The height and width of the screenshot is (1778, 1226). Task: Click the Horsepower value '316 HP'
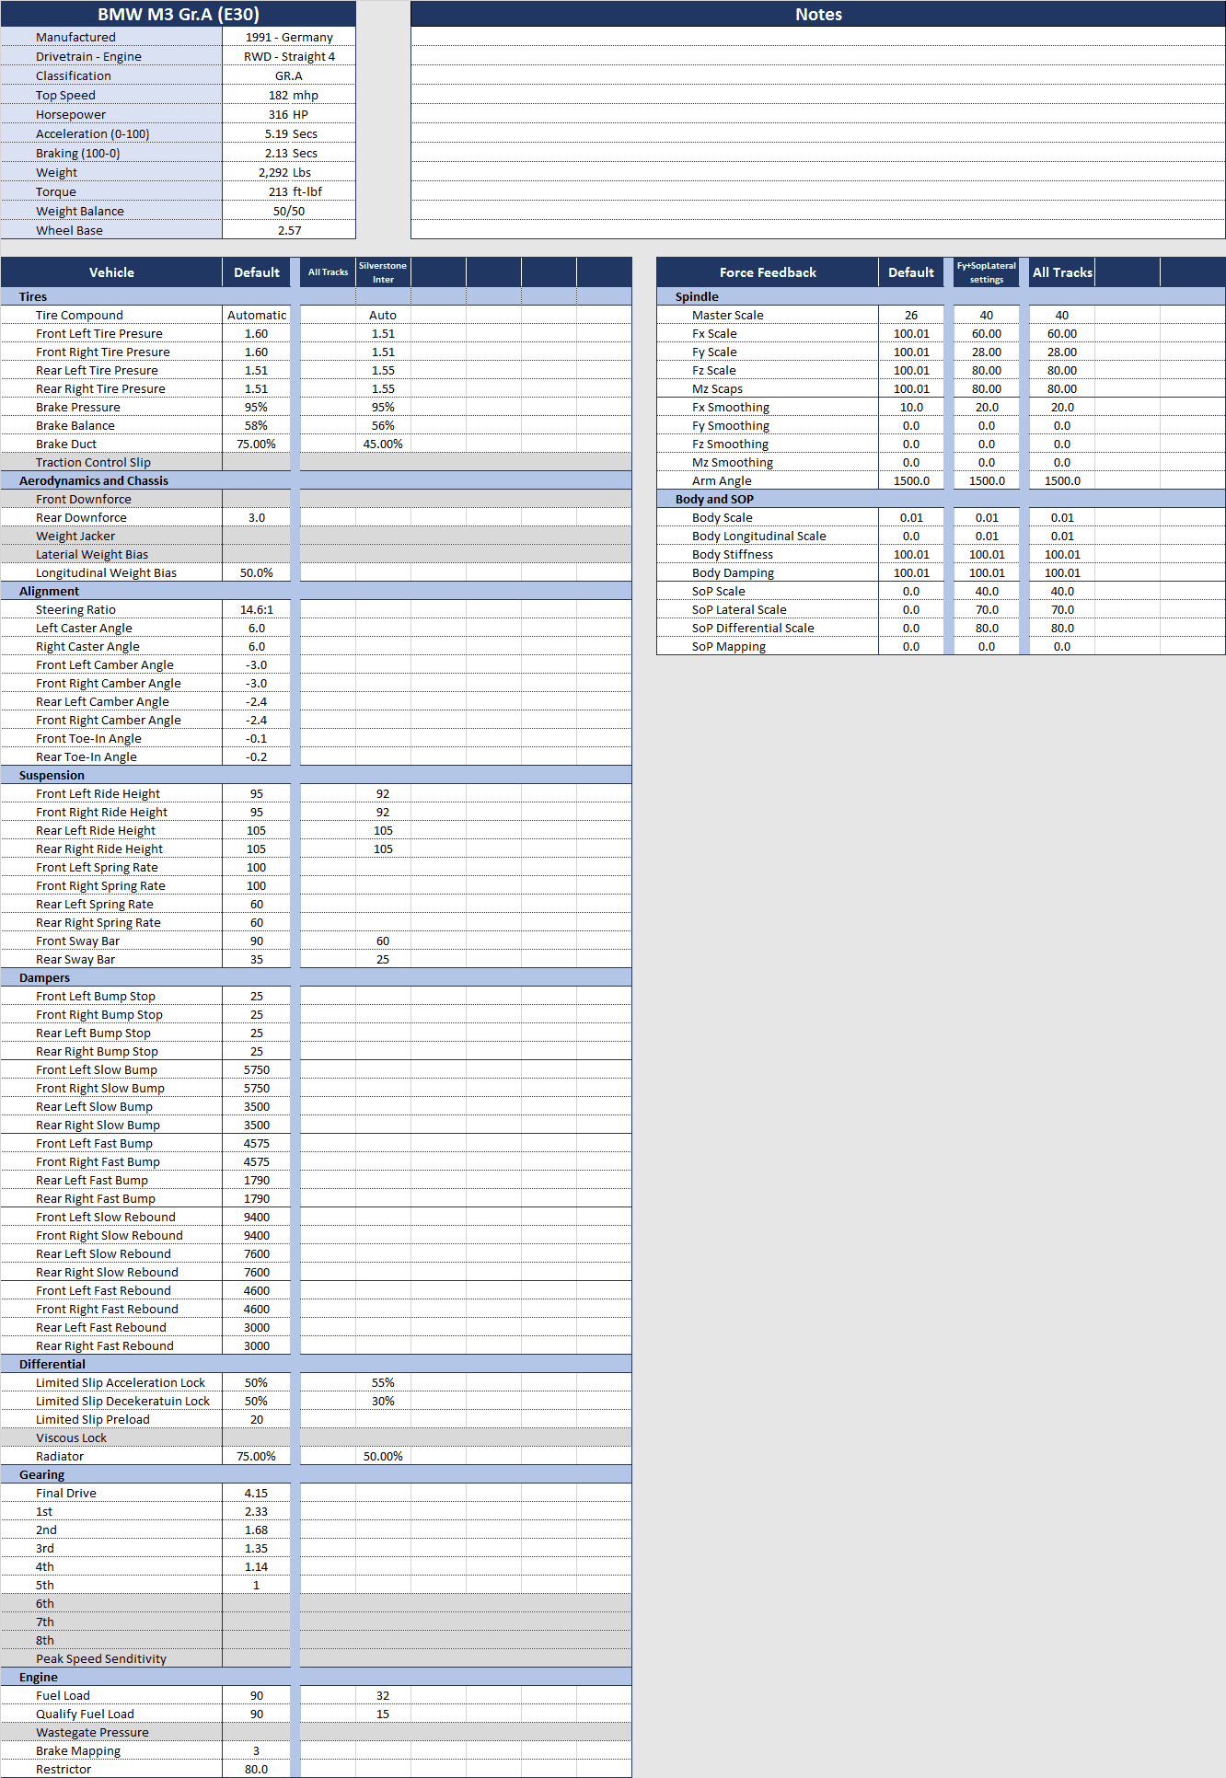(x=289, y=114)
